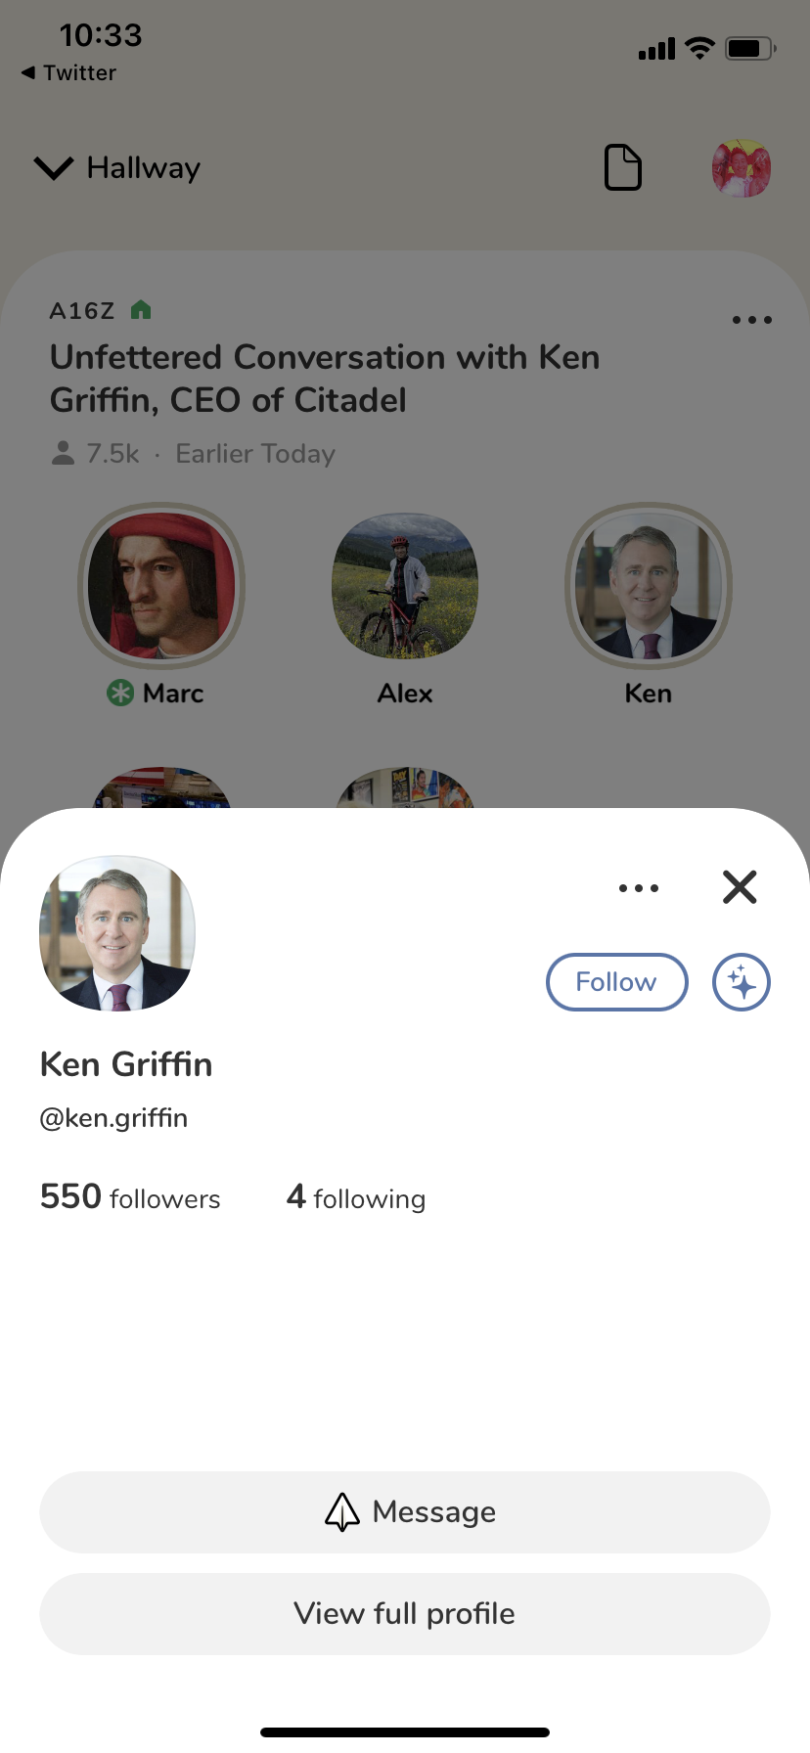
Task: Open your own profile avatar in the header
Action: pos(741,168)
